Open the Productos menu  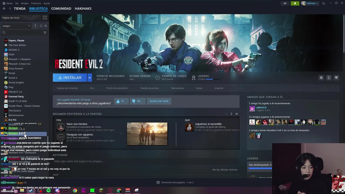36,3
